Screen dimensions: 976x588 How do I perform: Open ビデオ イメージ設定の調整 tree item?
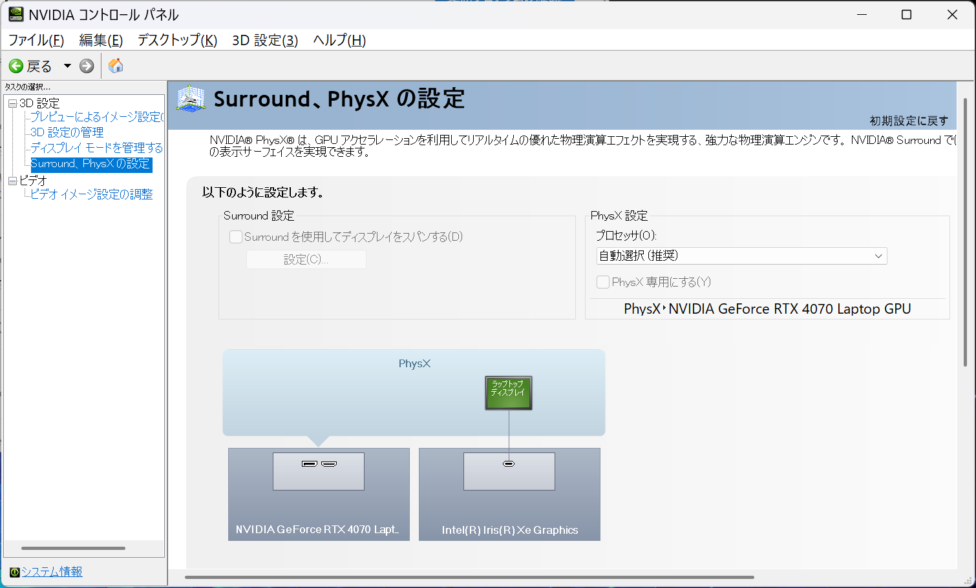click(x=92, y=194)
